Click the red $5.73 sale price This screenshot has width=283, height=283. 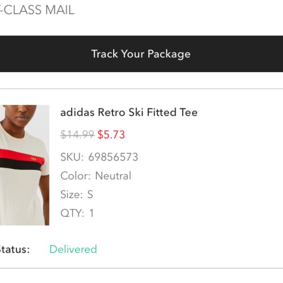(x=111, y=134)
